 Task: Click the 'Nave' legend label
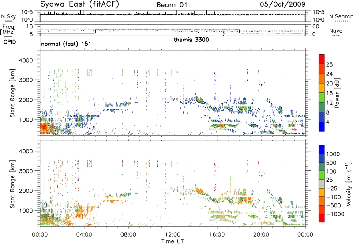[x=336, y=31]
